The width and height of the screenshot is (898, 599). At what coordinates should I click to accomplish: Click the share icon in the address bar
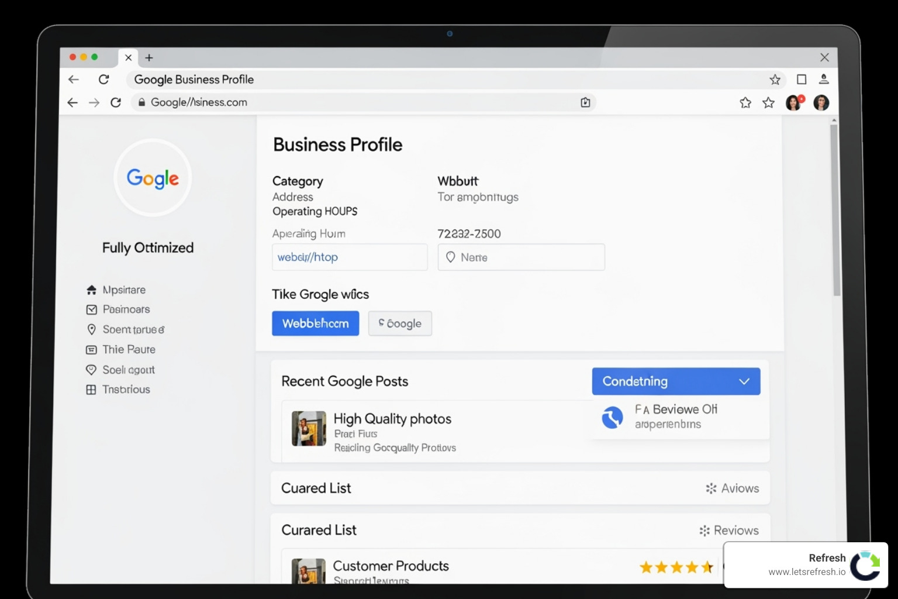[585, 102]
